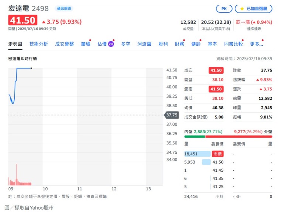Click the 成交金額(億) 5.08 value
The image size is (288, 213).
pos(219,117)
